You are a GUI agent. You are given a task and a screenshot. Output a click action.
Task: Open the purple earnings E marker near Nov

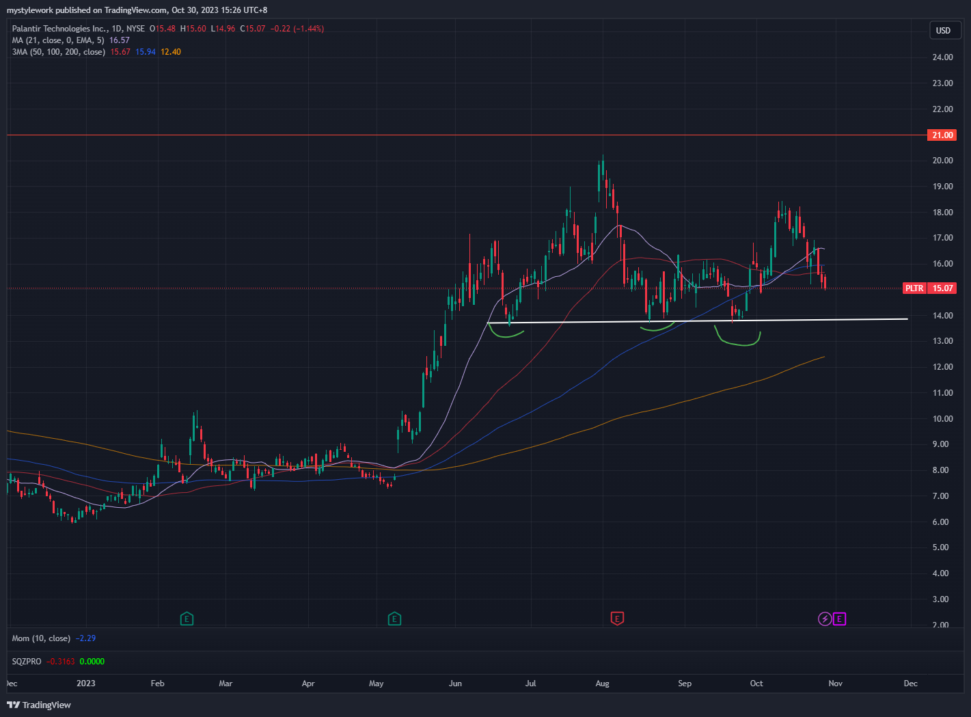[840, 619]
